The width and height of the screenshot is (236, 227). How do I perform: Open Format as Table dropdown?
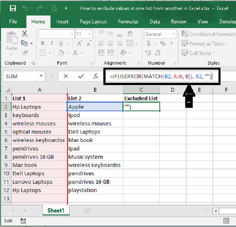click(204, 44)
